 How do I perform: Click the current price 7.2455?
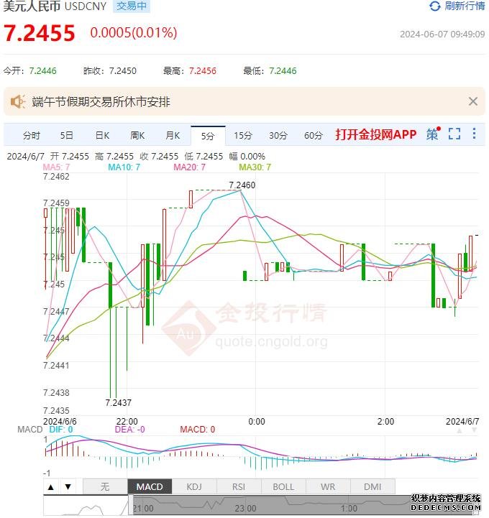pyautogui.click(x=40, y=33)
